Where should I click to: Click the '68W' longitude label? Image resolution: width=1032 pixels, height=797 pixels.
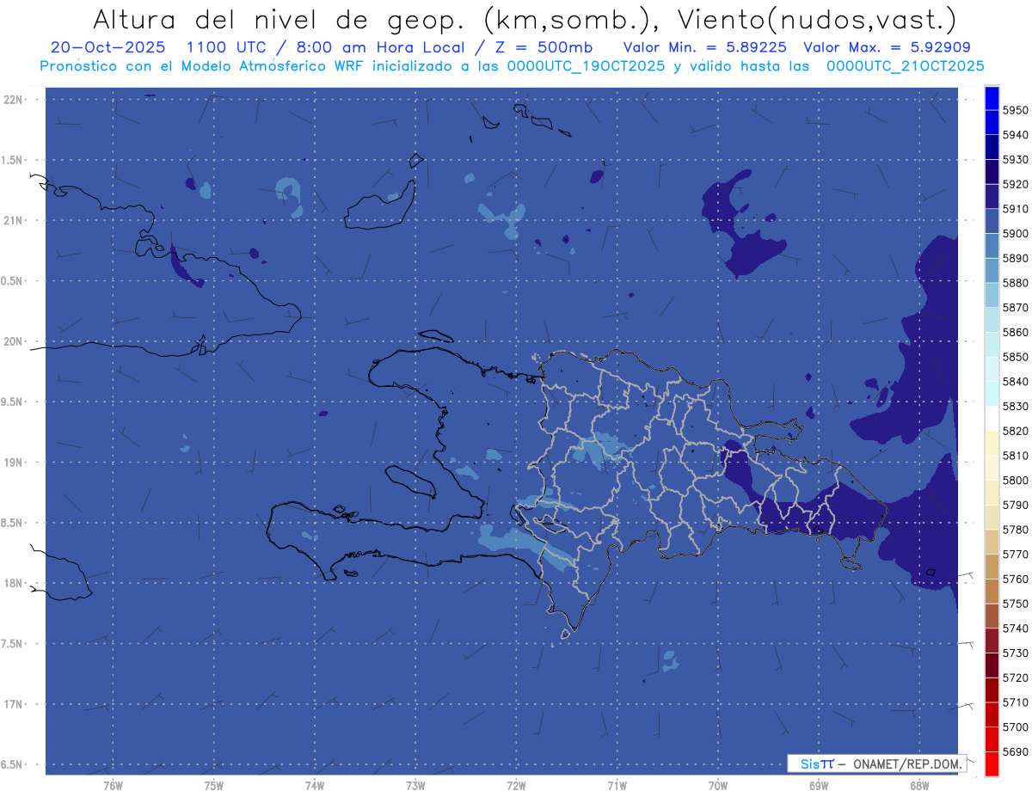[x=919, y=785]
